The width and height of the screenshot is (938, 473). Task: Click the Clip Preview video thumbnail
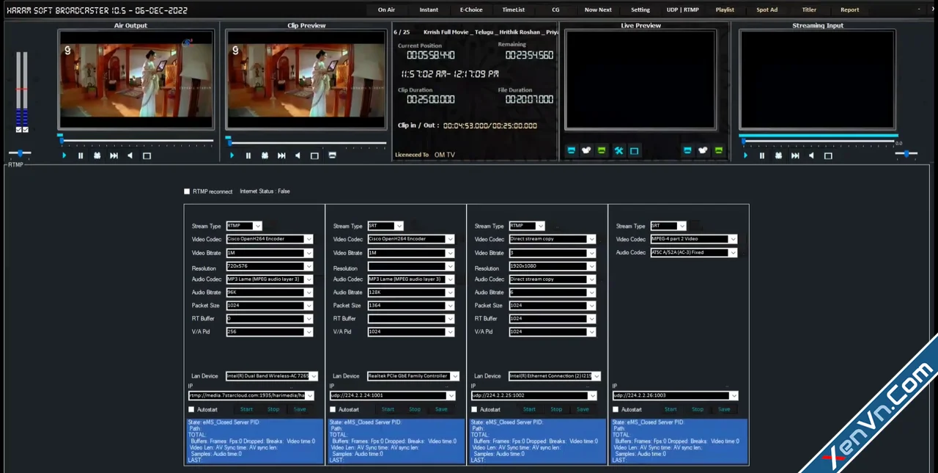[x=305, y=79]
